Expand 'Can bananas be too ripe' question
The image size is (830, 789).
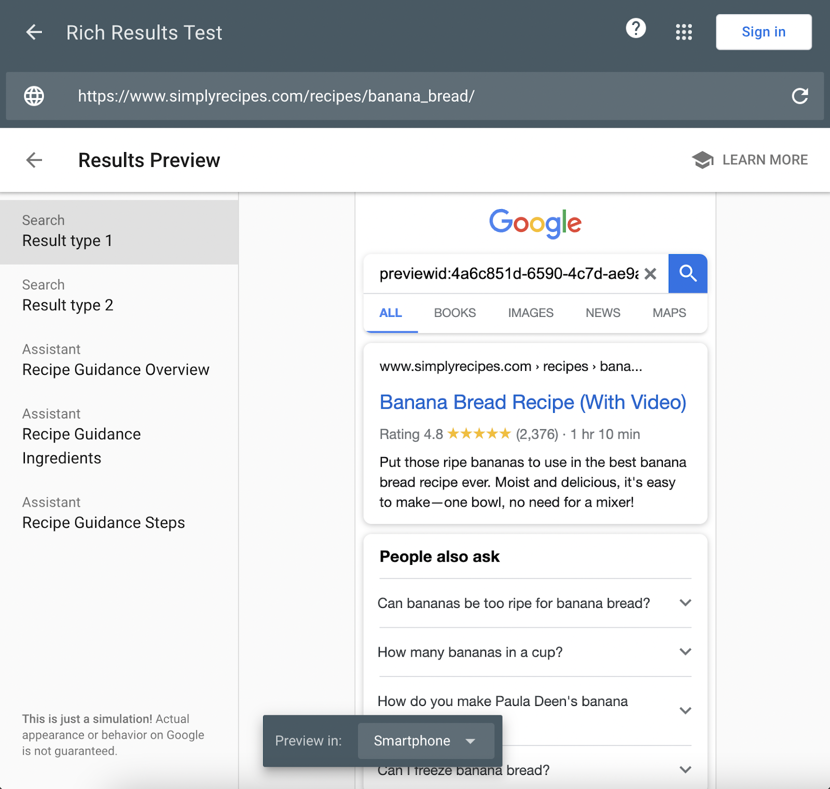point(535,603)
